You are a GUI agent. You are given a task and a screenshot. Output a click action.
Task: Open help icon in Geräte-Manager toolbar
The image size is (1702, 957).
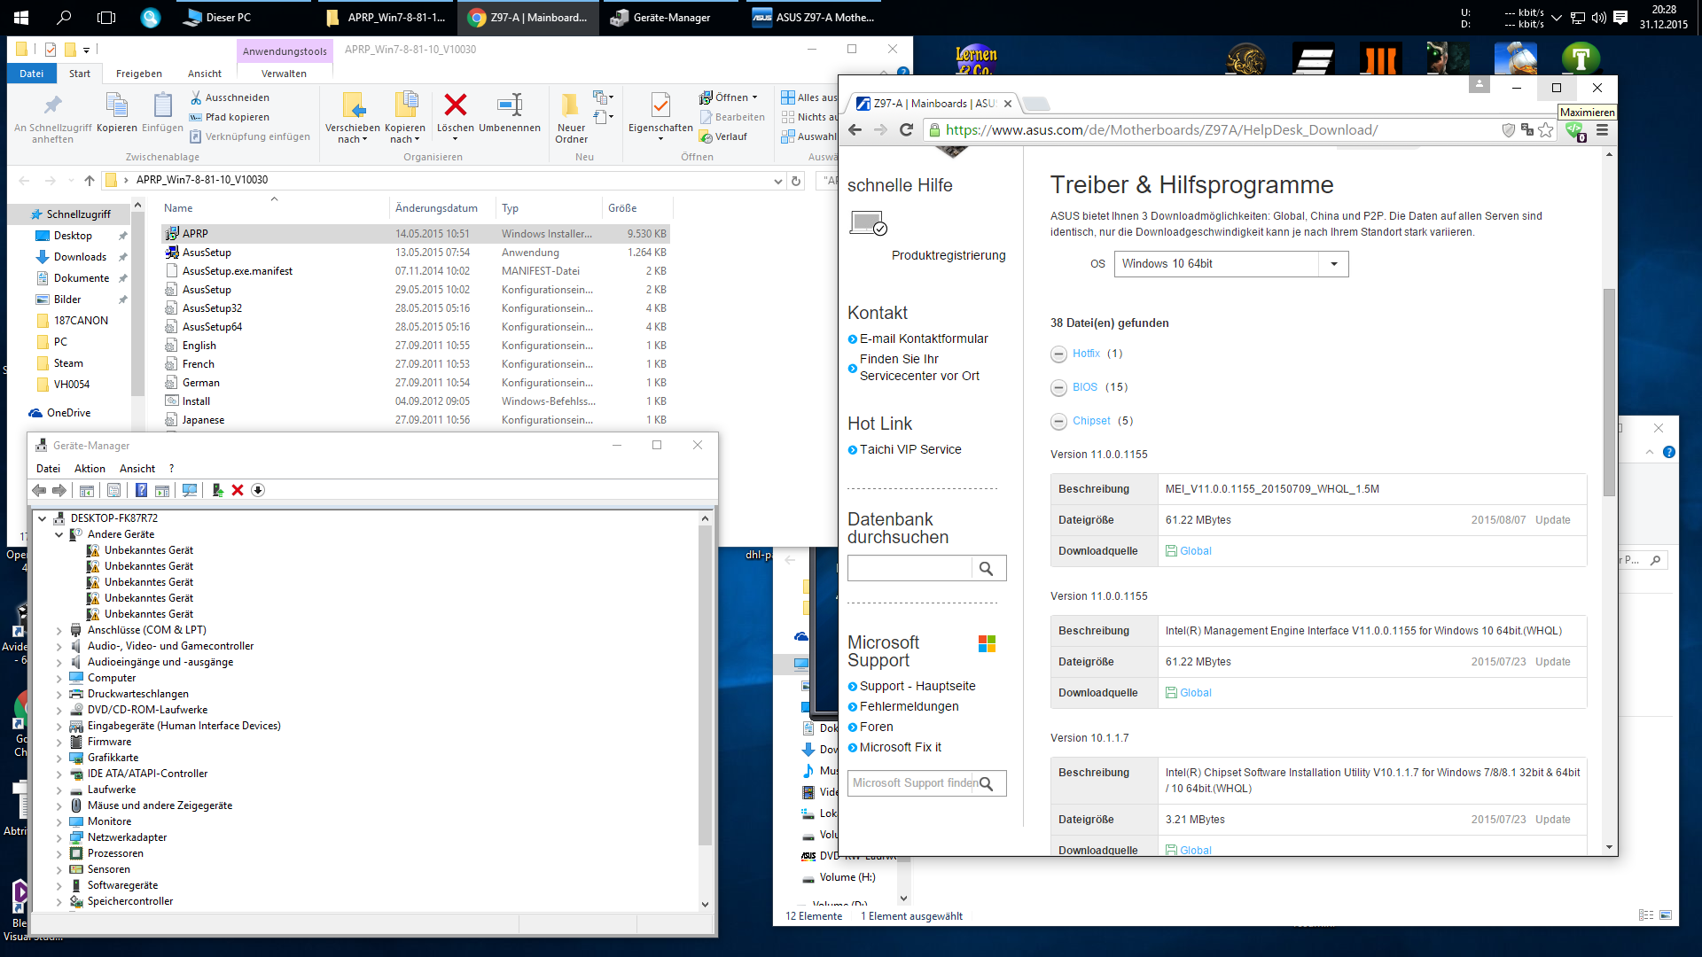pos(141,490)
